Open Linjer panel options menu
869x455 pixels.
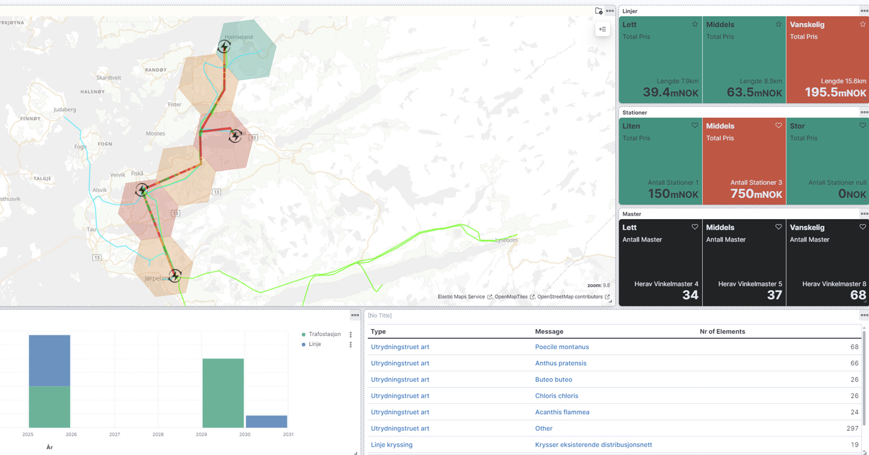point(864,11)
